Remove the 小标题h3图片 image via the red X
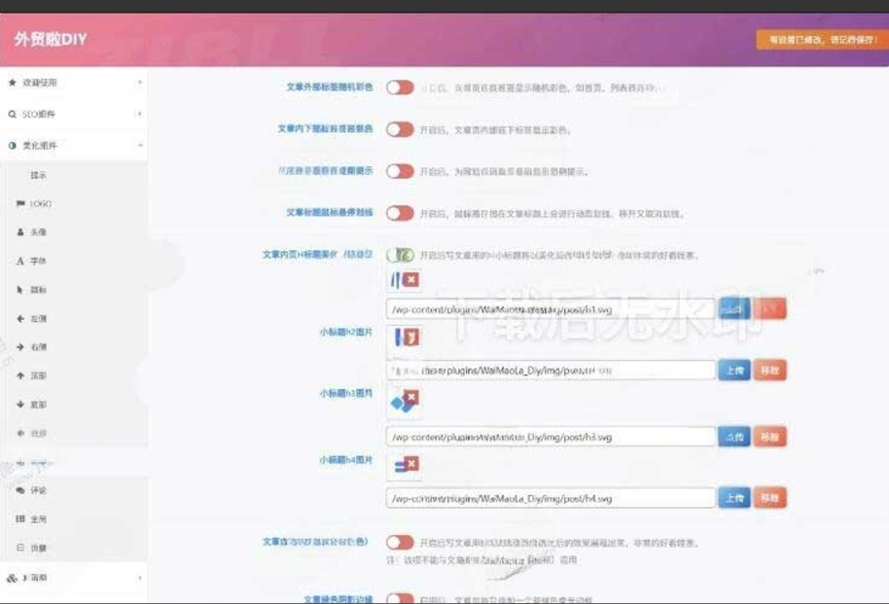 (x=412, y=397)
